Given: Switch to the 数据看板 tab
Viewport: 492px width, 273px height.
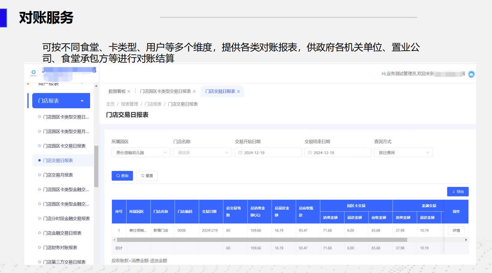Looking at the screenshot, I should 117,92.
